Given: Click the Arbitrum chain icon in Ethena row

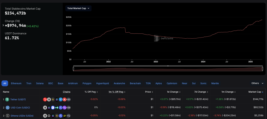Looking at the screenshot, I should point(60,116).
